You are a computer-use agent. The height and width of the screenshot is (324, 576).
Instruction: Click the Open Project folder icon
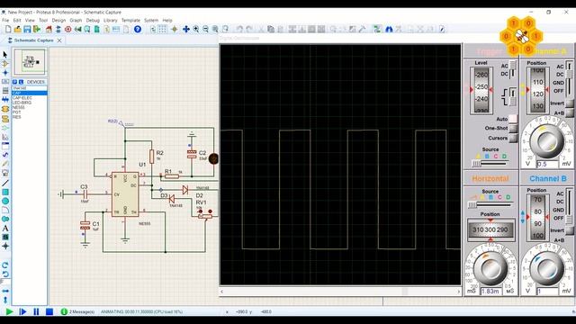(18, 29)
